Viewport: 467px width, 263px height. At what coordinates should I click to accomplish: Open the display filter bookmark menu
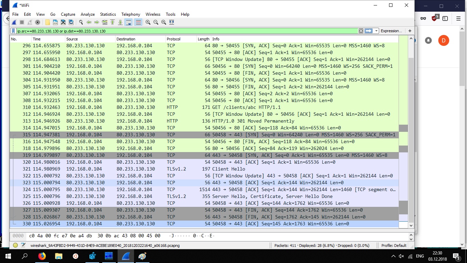(x=13, y=31)
